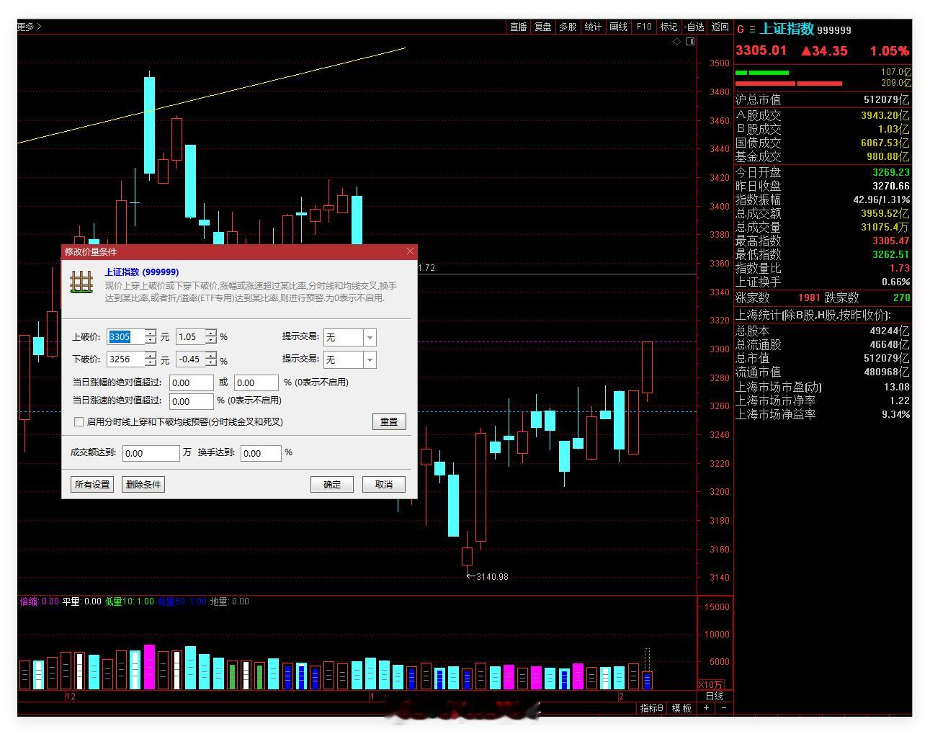Image resolution: width=930 pixels, height=734 pixels.
Task: Open the 统计 statistics toolbar item
Action: 593,27
